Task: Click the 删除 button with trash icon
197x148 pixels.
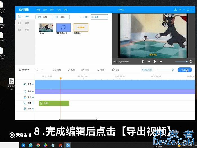Action: click(61, 17)
